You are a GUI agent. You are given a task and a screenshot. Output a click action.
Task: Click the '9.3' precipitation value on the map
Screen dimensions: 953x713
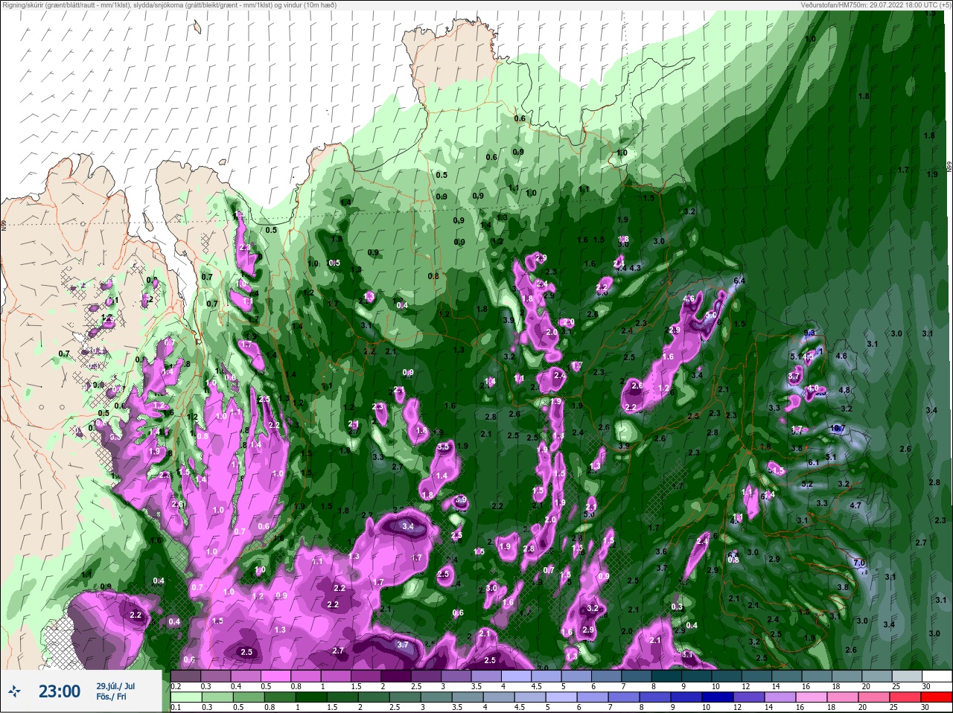click(811, 333)
